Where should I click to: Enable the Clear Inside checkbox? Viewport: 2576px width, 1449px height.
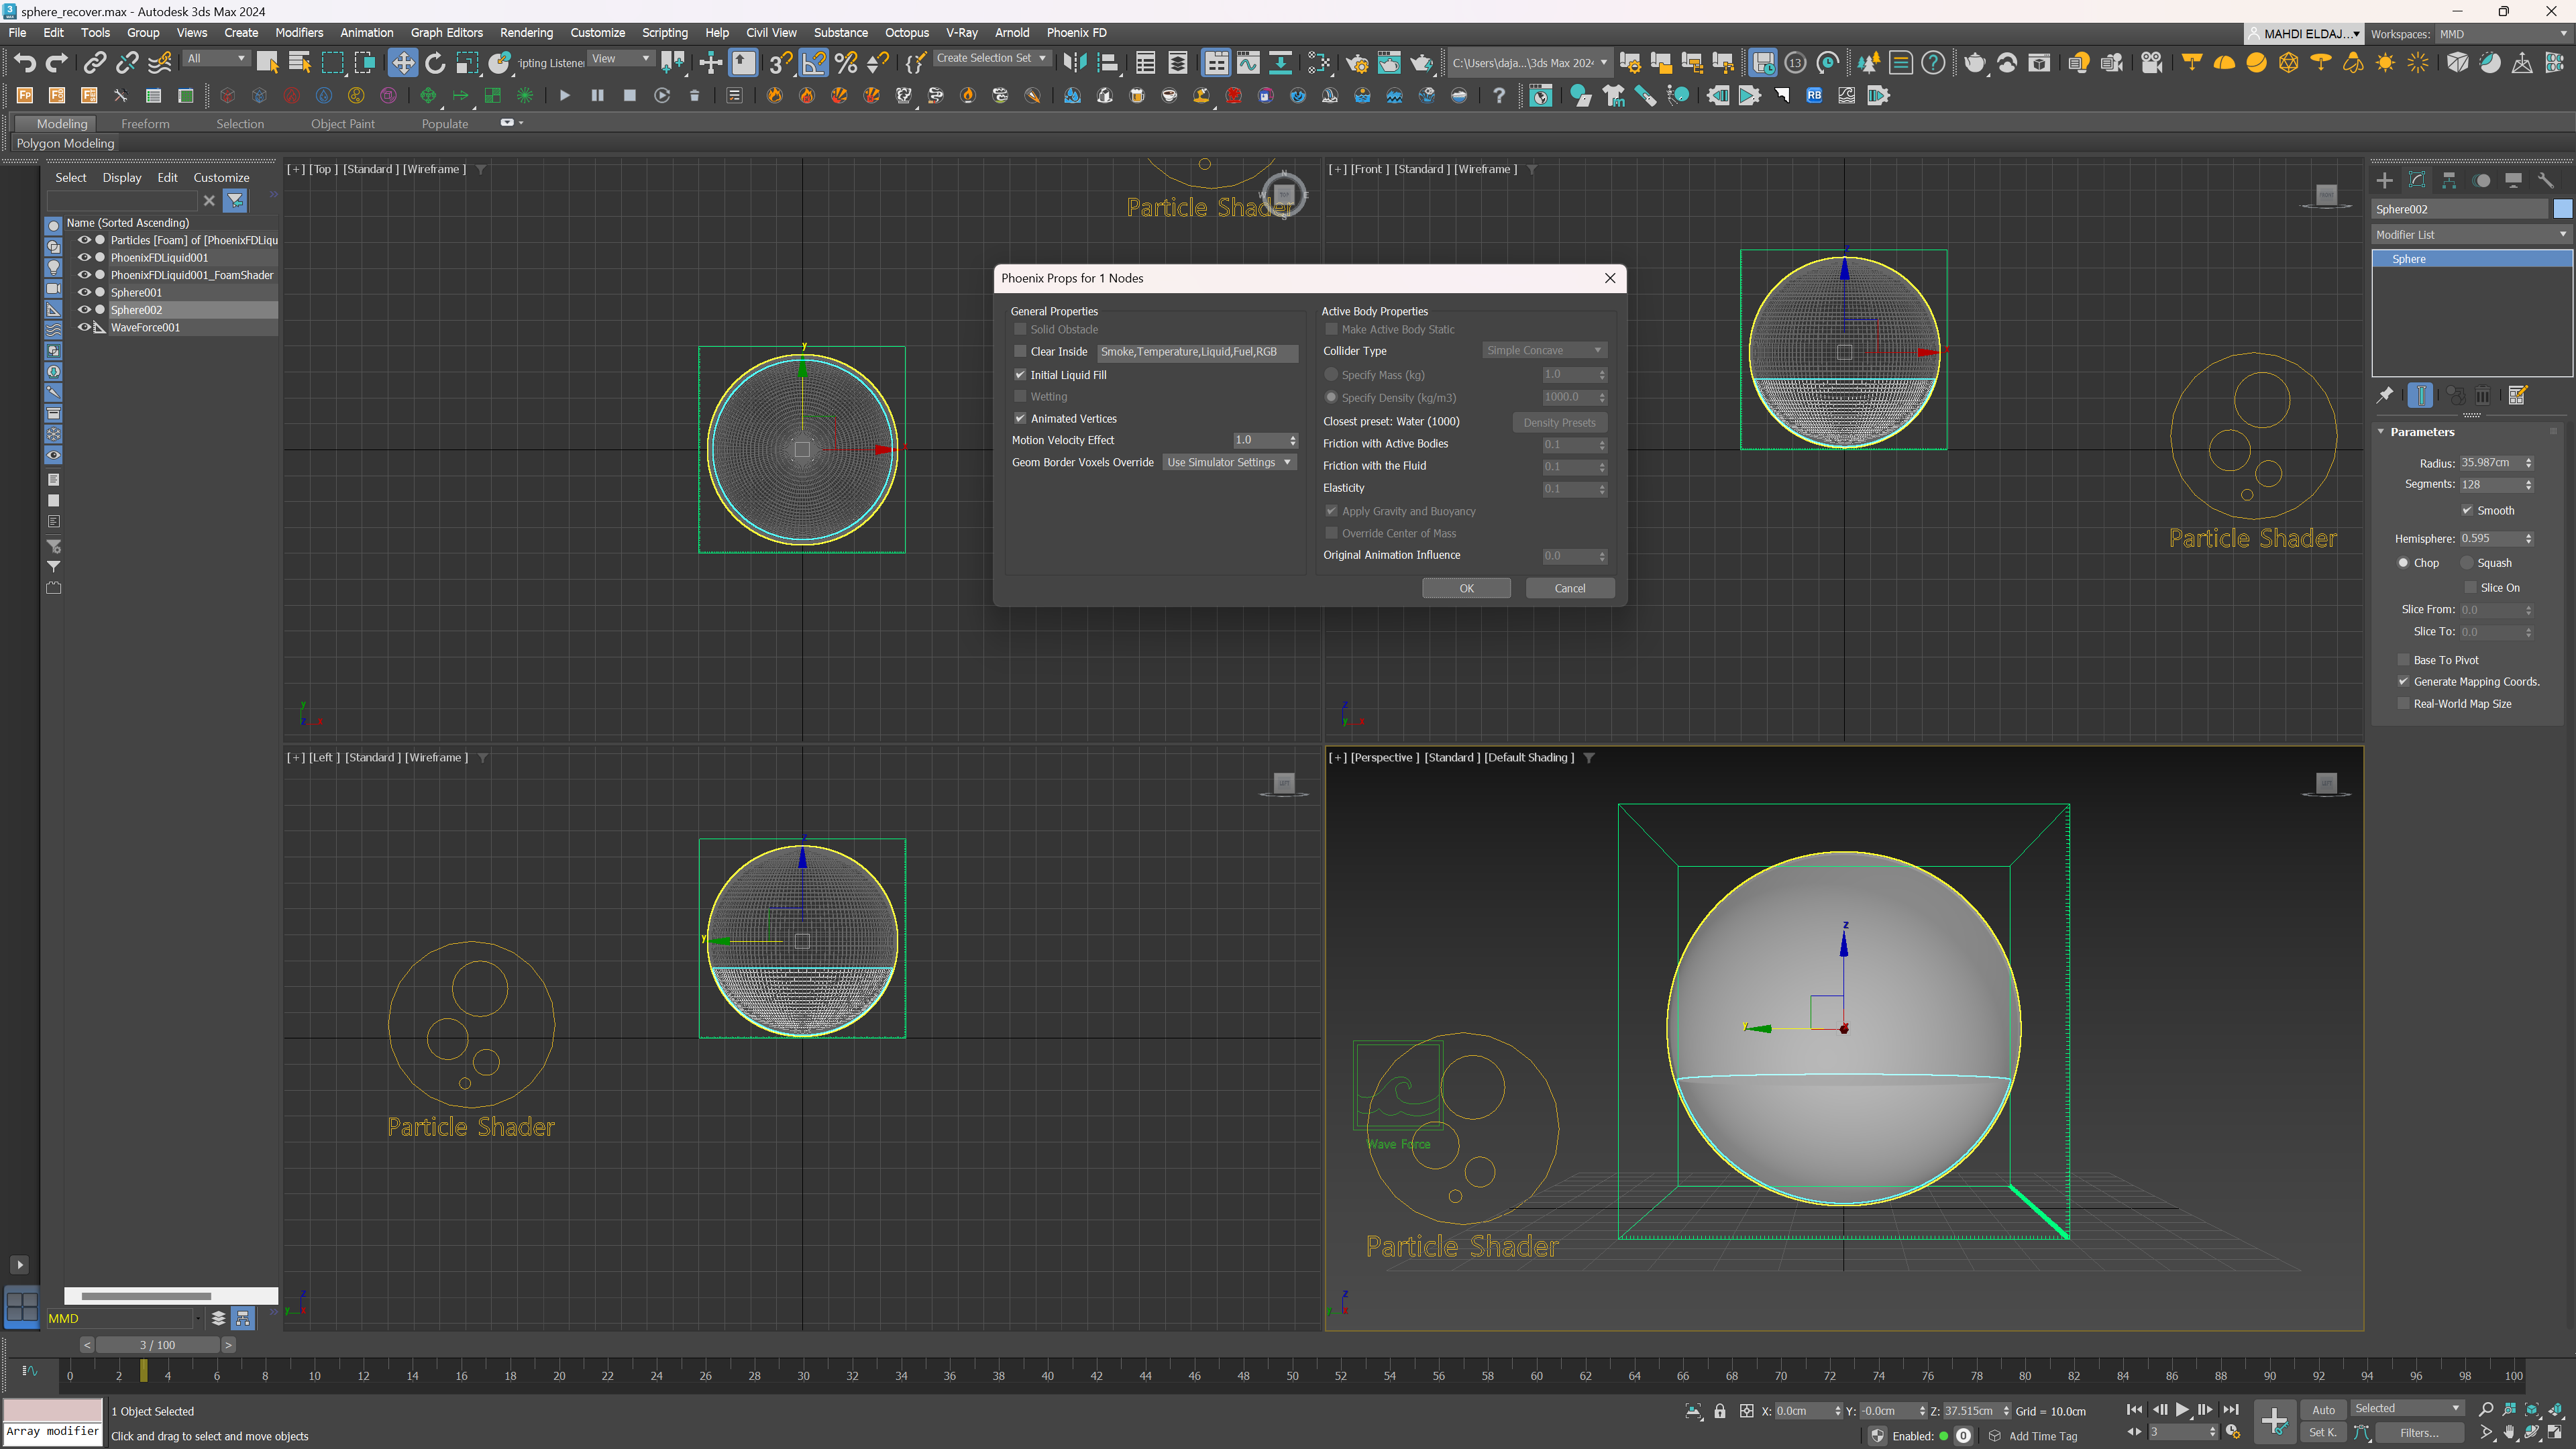[x=1020, y=351]
